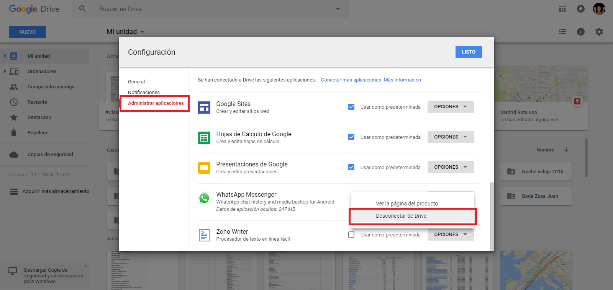Dismiss the Descargar Copia de seguridad notice
Viewport: 613px width, 290px height.
click(85, 266)
